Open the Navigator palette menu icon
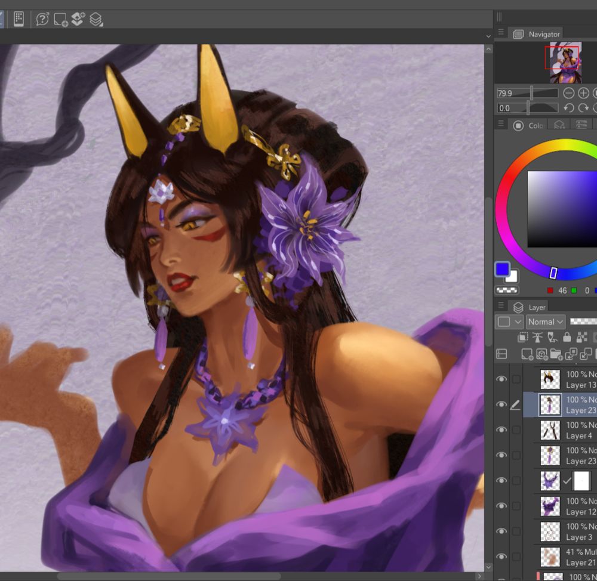The width and height of the screenshot is (597, 581). pyautogui.click(x=501, y=32)
